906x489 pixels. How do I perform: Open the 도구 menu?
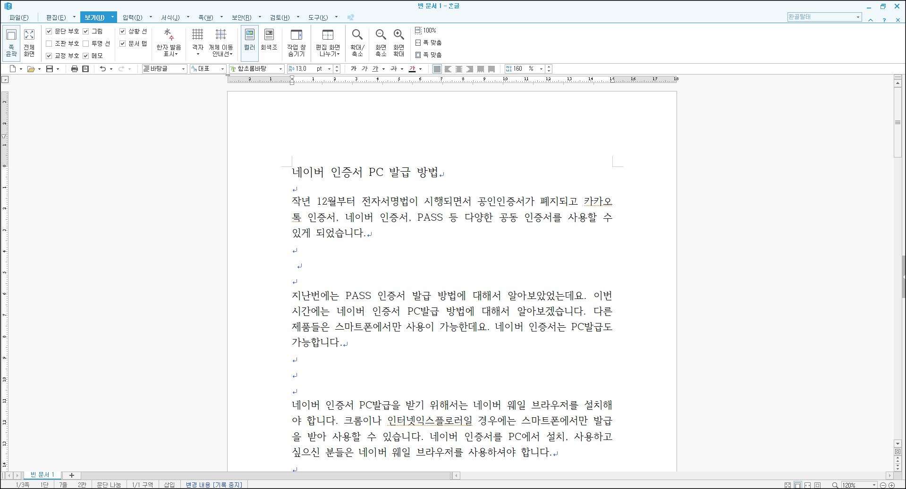coord(318,17)
